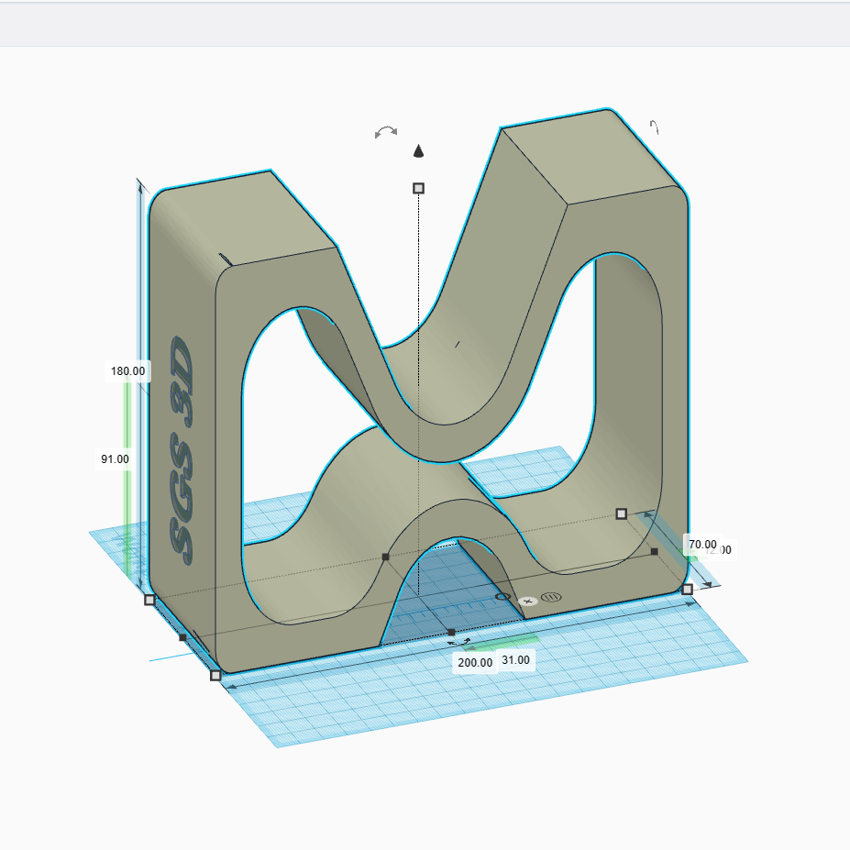The height and width of the screenshot is (850, 850).
Task: Select the white square height handle on top
Action: pyautogui.click(x=419, y=188)
